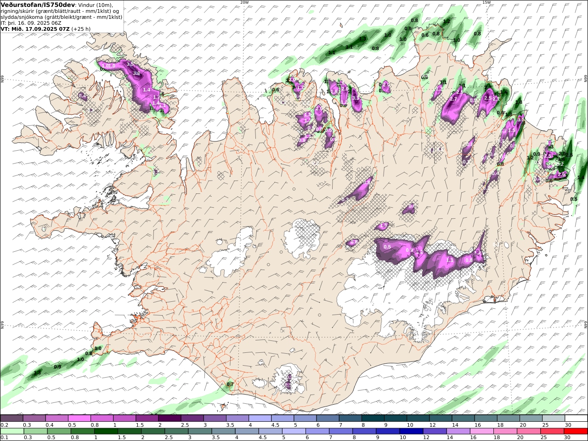Viewport: 588px width, 441px height.
Task: Click the '0.5' rain value off the east coast
Action: click(574, 199)
